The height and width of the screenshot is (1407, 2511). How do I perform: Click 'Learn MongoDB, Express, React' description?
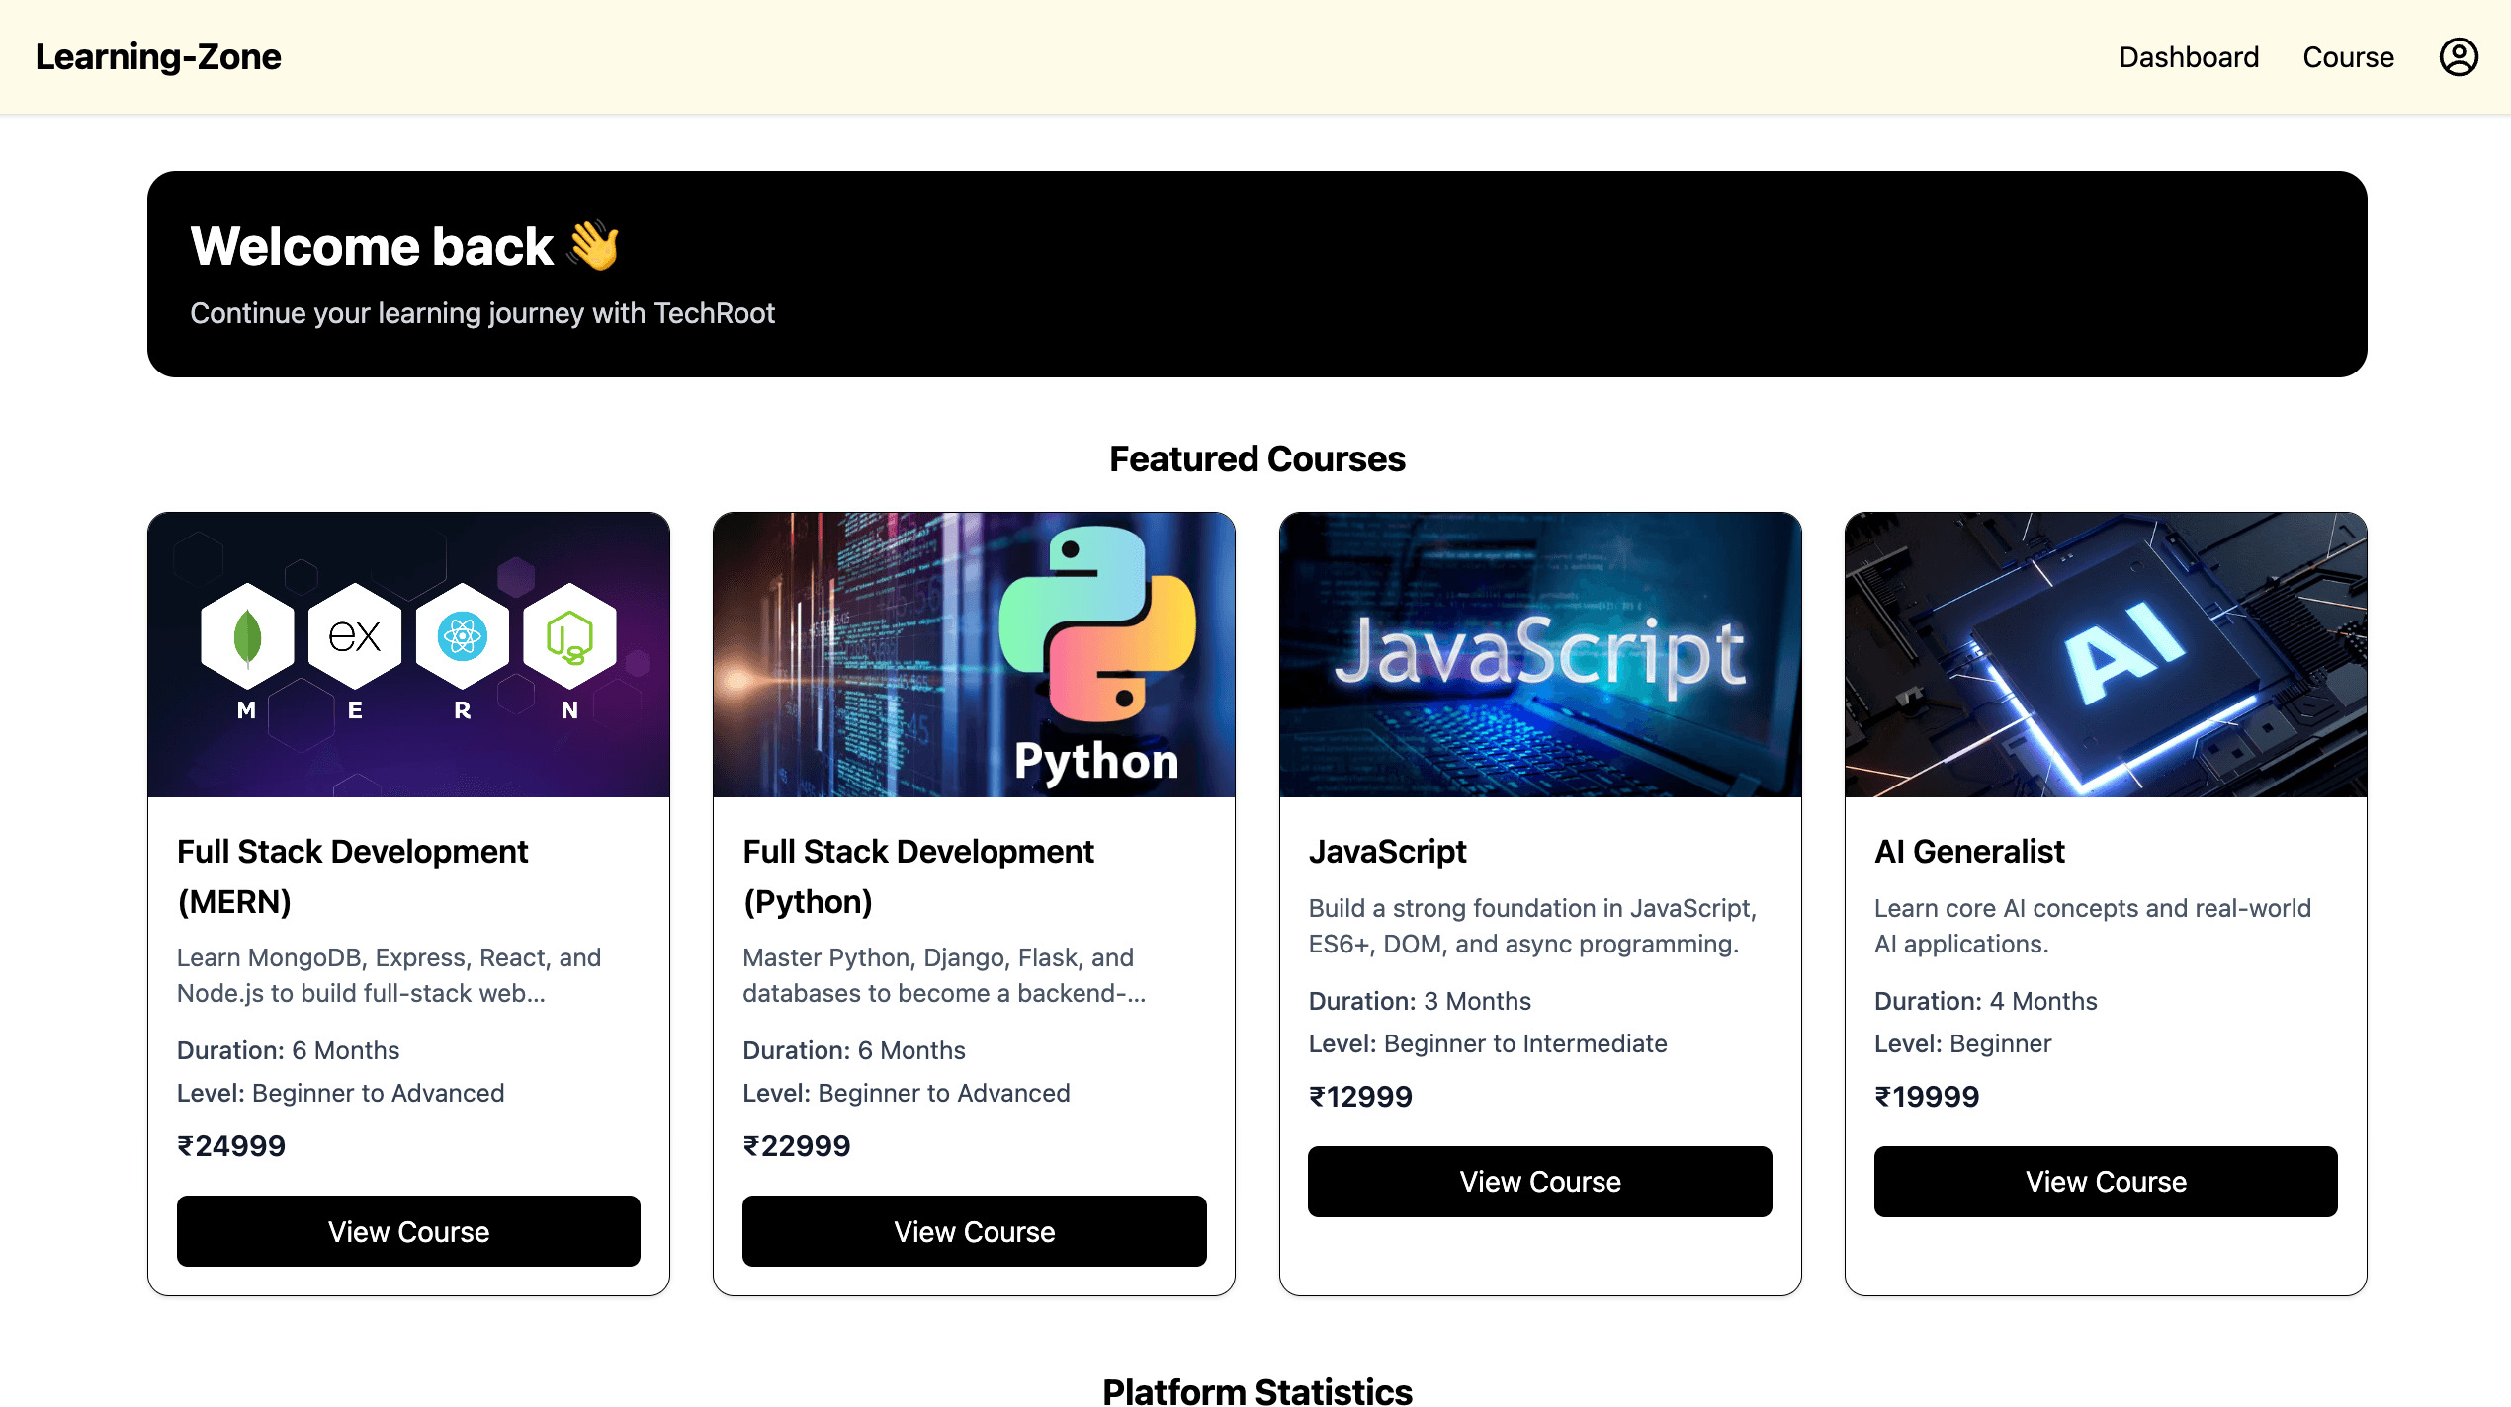(389, 975)
